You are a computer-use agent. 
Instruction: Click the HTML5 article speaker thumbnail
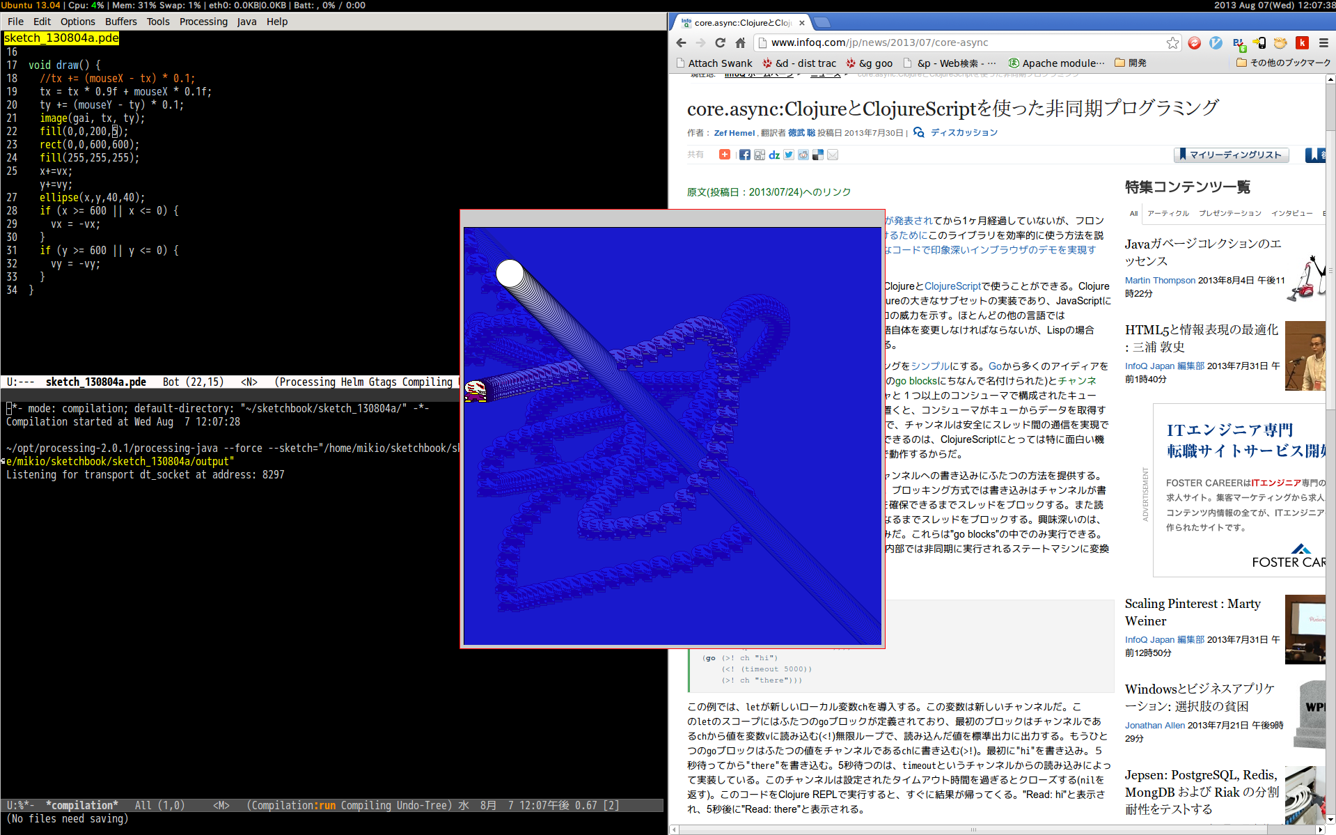1305,356
